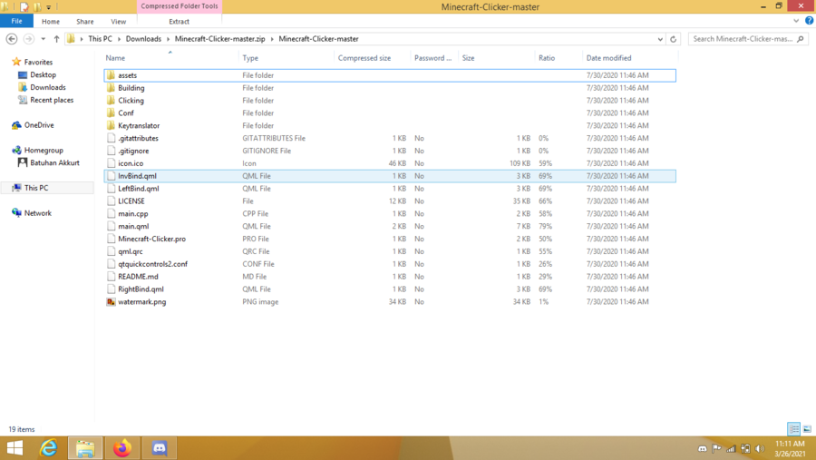816x460 pixels.
Task: Open Downloads in the navigation pane
Action: (x=48, y=87)
